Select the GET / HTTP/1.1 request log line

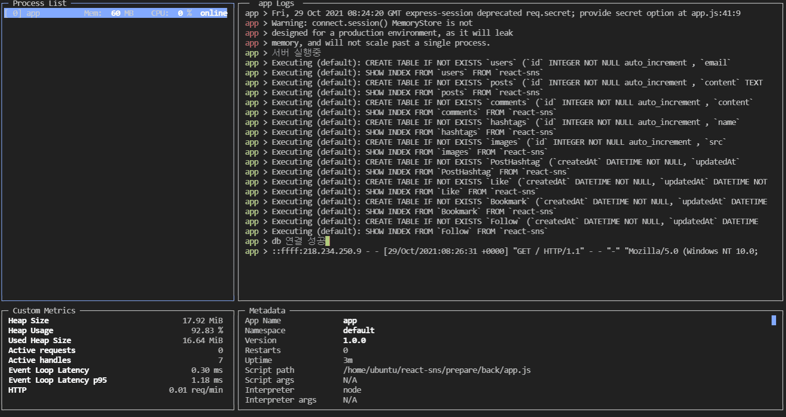pos(514,251)
